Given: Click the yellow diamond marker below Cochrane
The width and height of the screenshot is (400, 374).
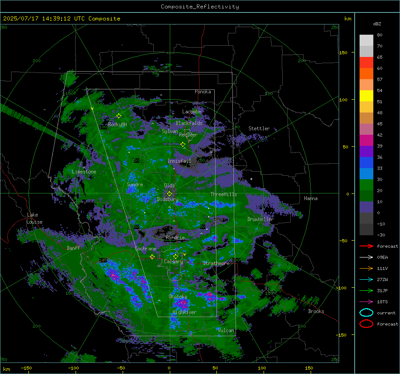Looking at the screenshot, I should [152, 257].
